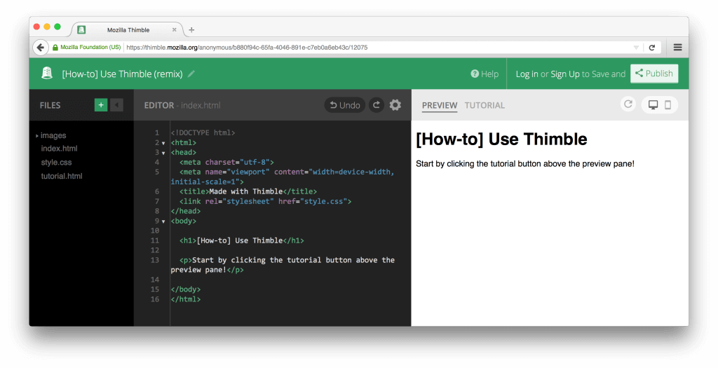
Task: Refresh the preview pane
Action: pyautogui.click(x=628, y=104)
